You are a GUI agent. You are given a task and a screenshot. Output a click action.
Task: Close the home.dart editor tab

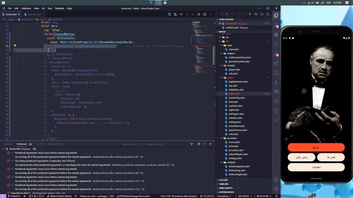point(19,14)
